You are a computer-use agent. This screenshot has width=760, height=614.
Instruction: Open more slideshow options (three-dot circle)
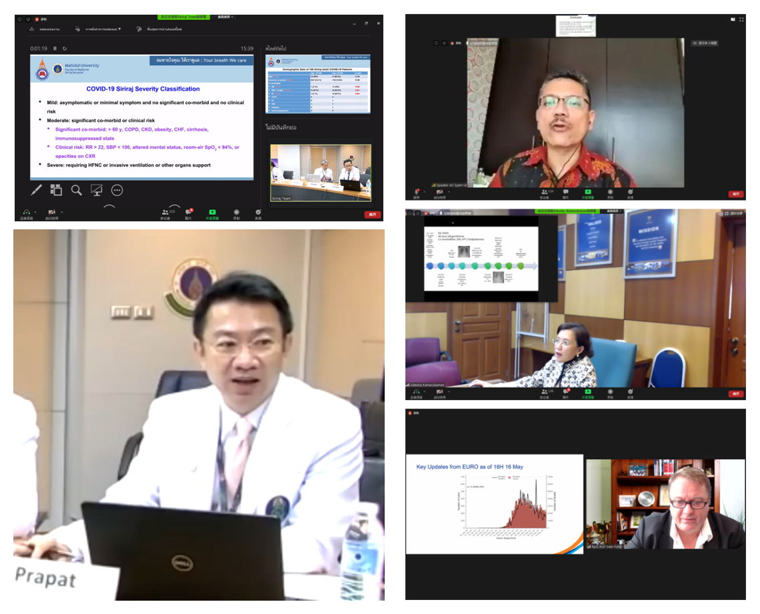coord(117,190)
